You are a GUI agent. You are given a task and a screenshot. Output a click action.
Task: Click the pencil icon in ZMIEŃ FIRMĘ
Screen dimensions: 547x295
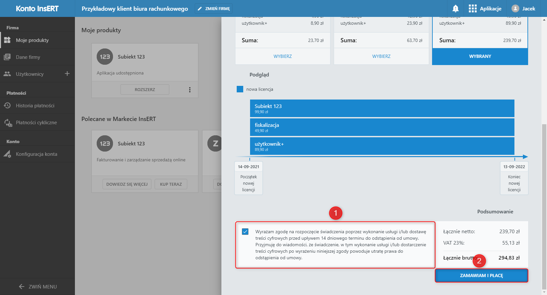(x=200, y=9)
